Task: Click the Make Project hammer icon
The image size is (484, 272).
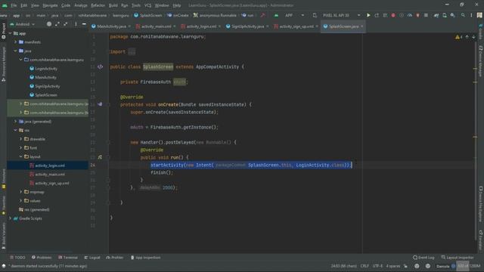Action: (x=262, y=15)
